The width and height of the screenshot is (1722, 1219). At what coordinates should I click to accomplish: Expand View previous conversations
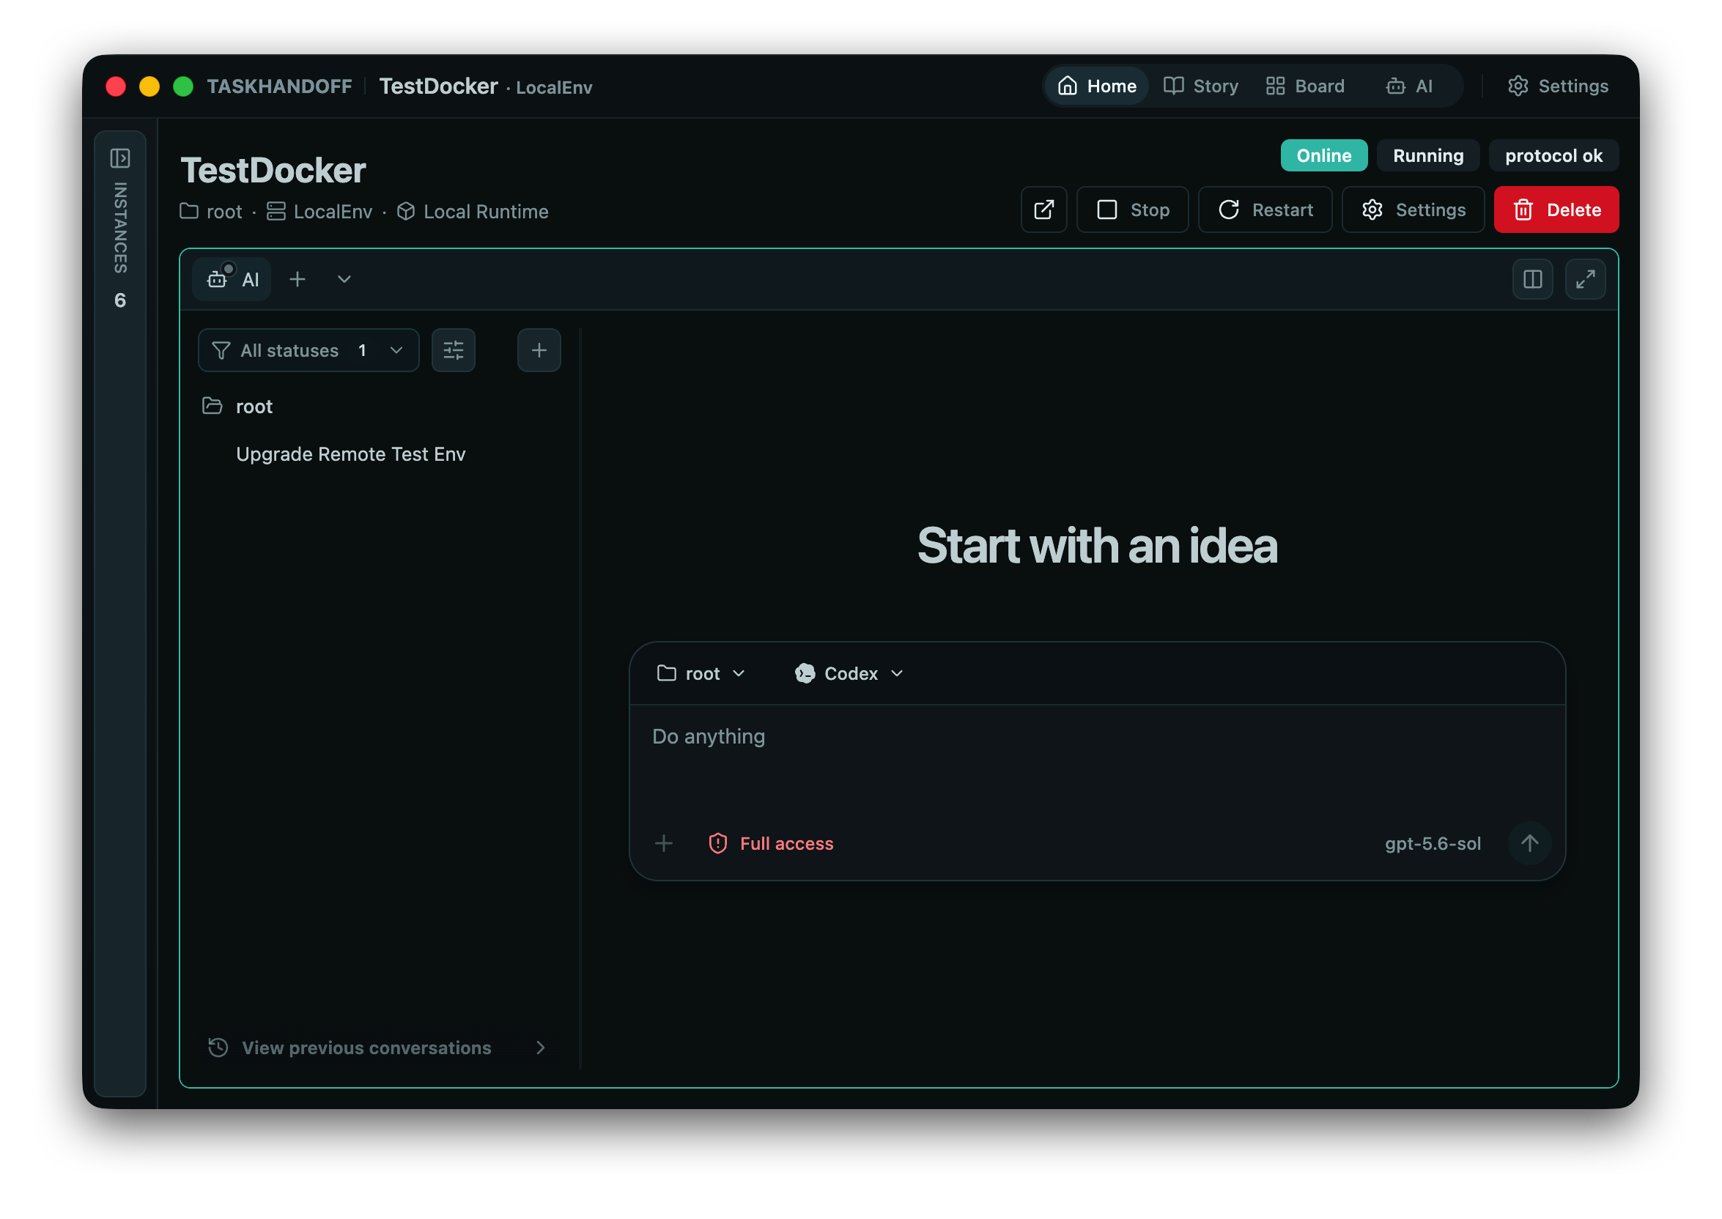(x=377, y=1047)
